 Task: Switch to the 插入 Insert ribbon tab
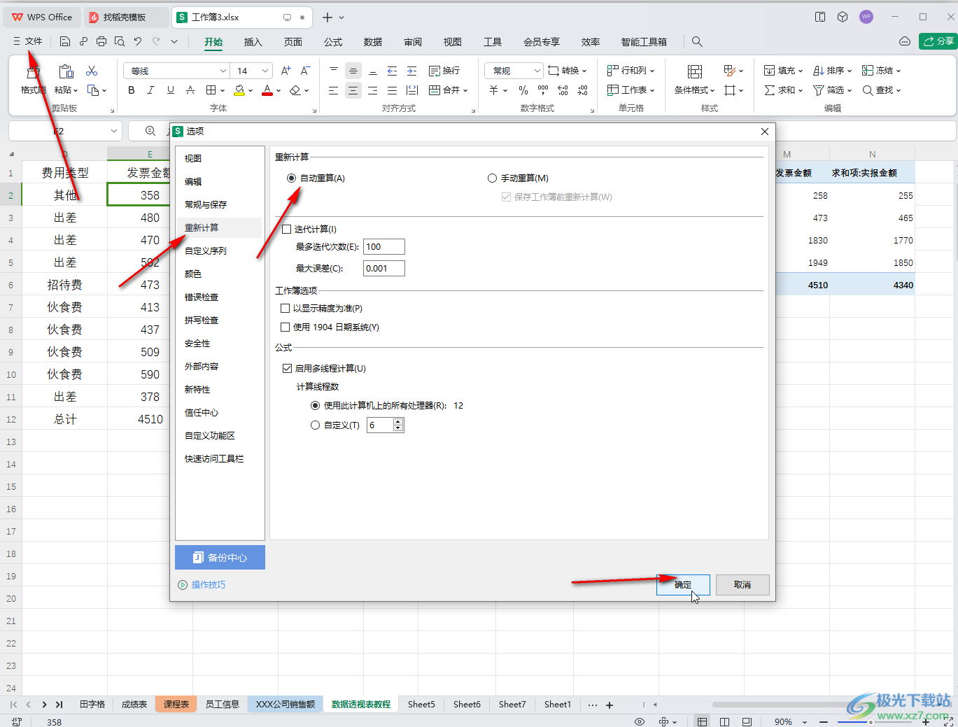click(x=253, y=42)
